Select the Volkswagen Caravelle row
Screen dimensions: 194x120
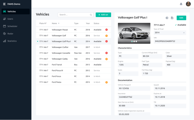[x=73, y=53]
